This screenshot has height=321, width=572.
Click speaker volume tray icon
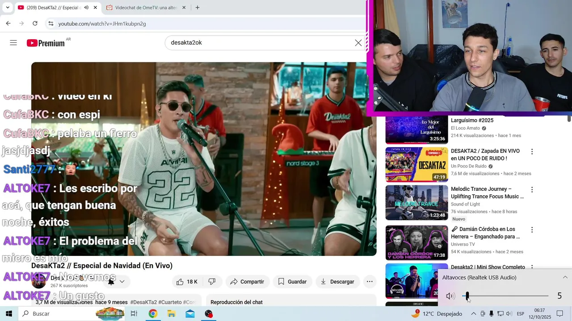[509, 314]
